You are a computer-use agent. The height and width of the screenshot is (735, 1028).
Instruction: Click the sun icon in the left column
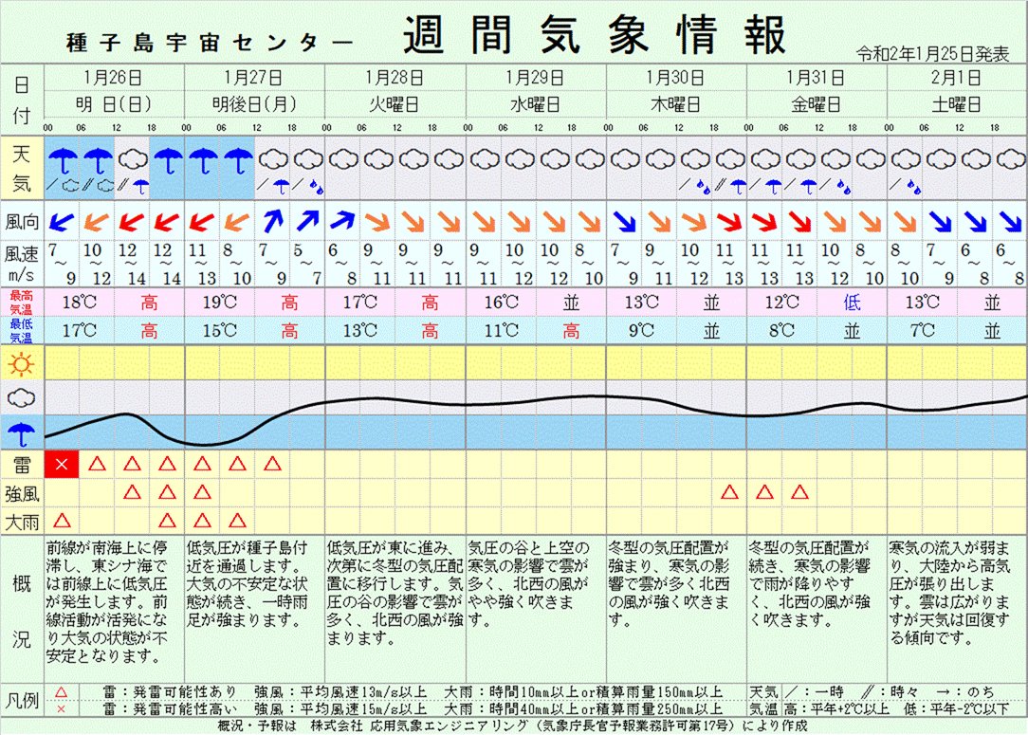pos(21,363)
